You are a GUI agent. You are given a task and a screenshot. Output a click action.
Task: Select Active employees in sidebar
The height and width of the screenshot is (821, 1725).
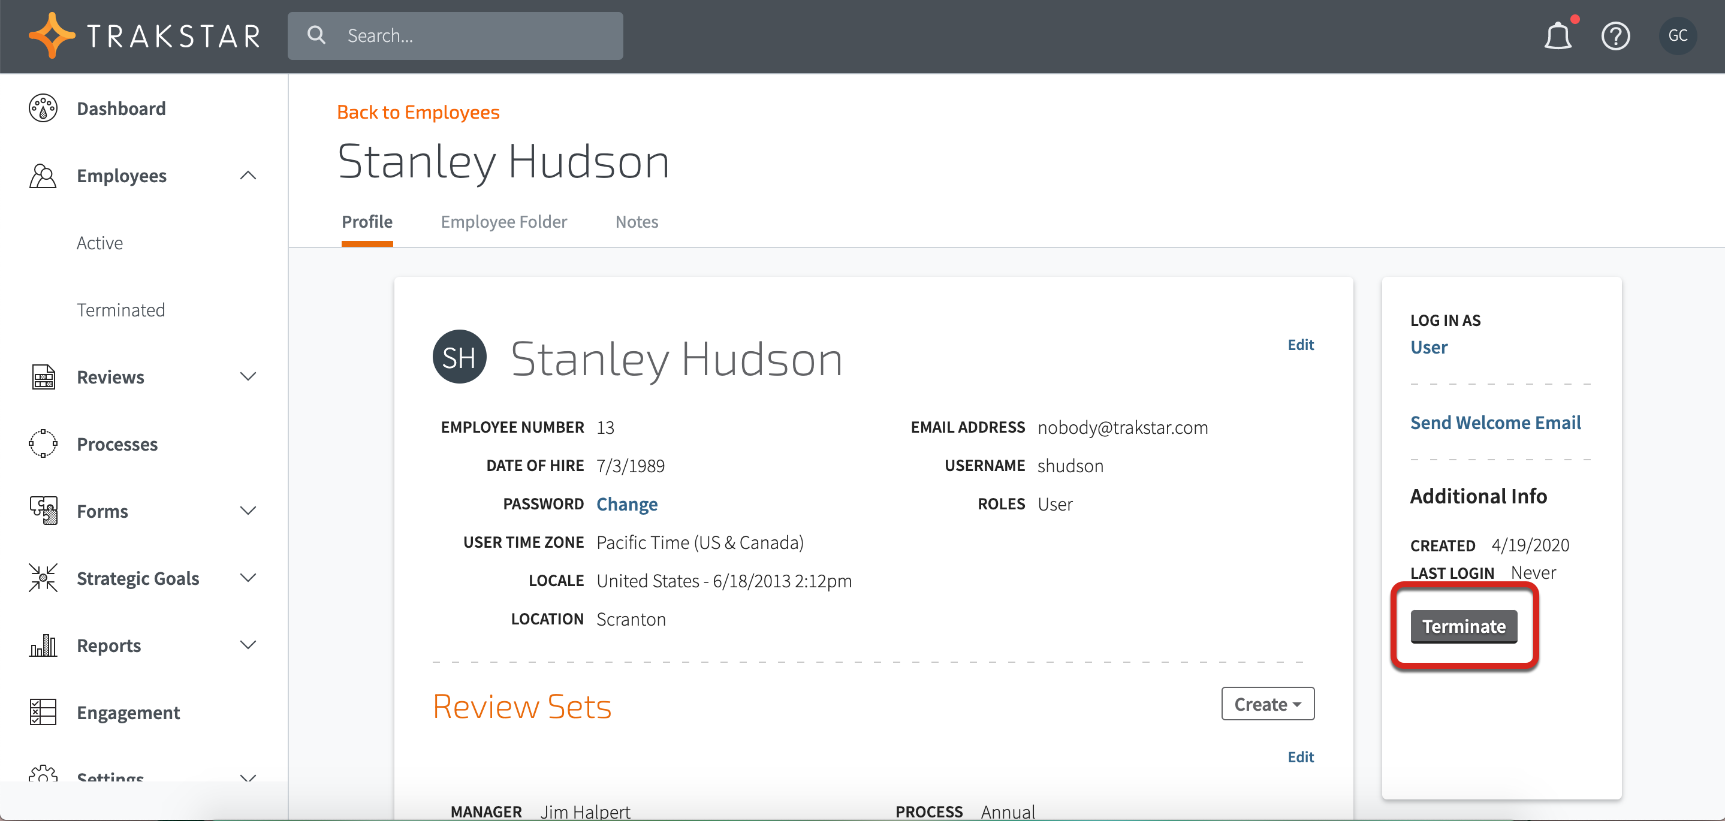(x=99, y=243)
